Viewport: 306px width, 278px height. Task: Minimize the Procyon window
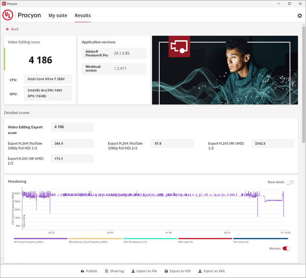(x=279, y=4)
